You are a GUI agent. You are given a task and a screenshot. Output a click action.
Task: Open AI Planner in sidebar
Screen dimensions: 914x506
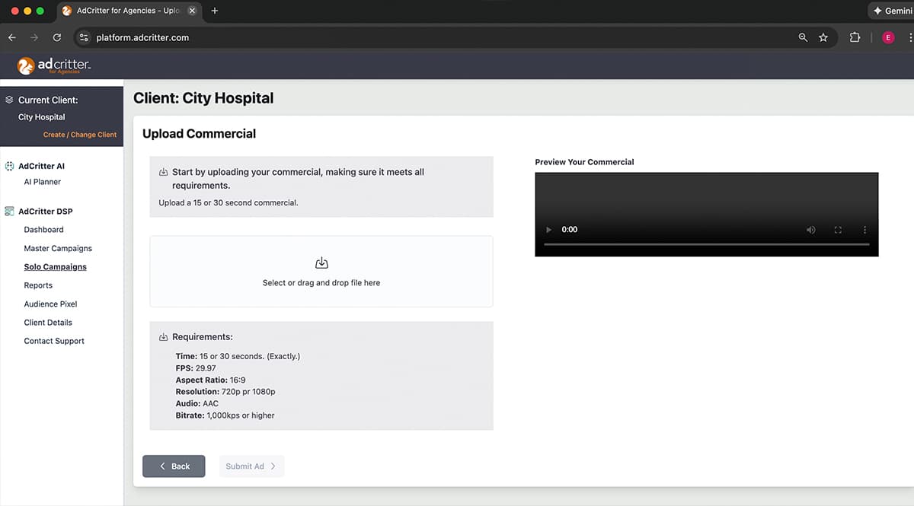tap(43, 182)
